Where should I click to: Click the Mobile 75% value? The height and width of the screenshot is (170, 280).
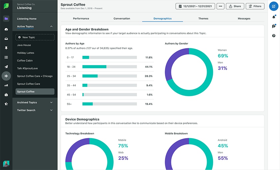pos(123,146)
